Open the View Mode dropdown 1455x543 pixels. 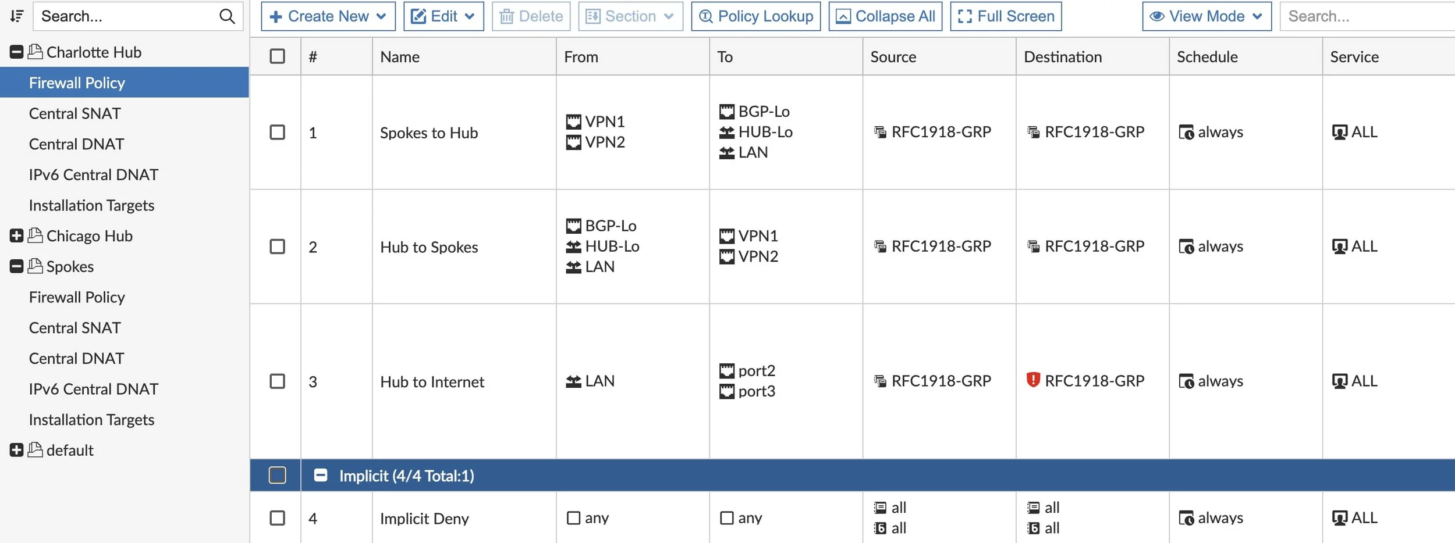(x=1206, y=16)
